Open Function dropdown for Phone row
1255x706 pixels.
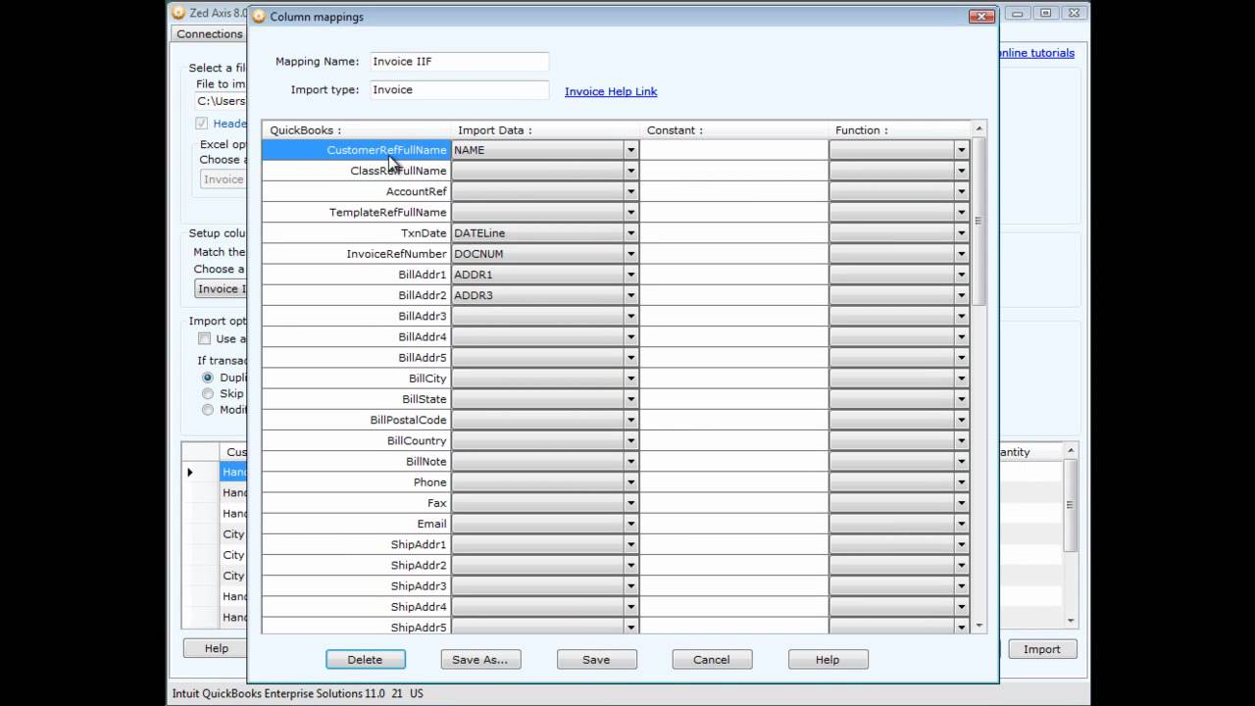[x=962, y=482]
